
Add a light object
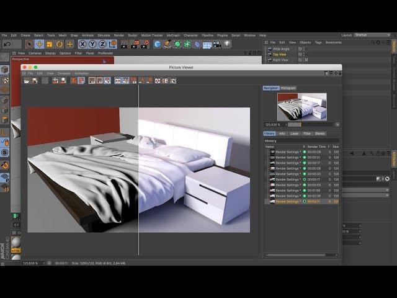[228, 44]
